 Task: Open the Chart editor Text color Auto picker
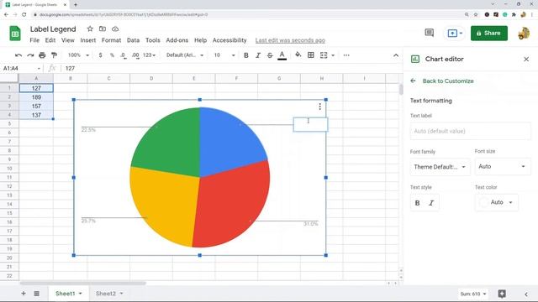click(x=497, y=202)
